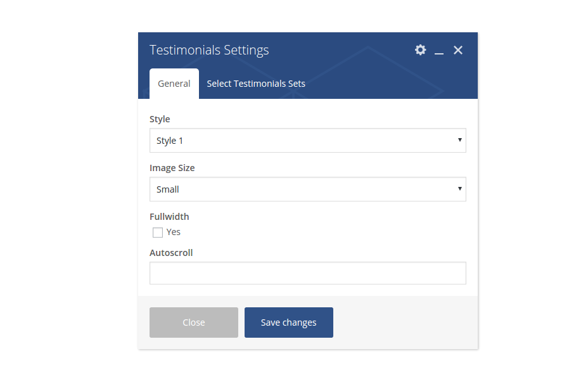Expand the Image Size dropdown set to Small

tap(307, 189)
